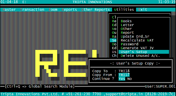Click the Copy To value TRI18

pos(124,71)
